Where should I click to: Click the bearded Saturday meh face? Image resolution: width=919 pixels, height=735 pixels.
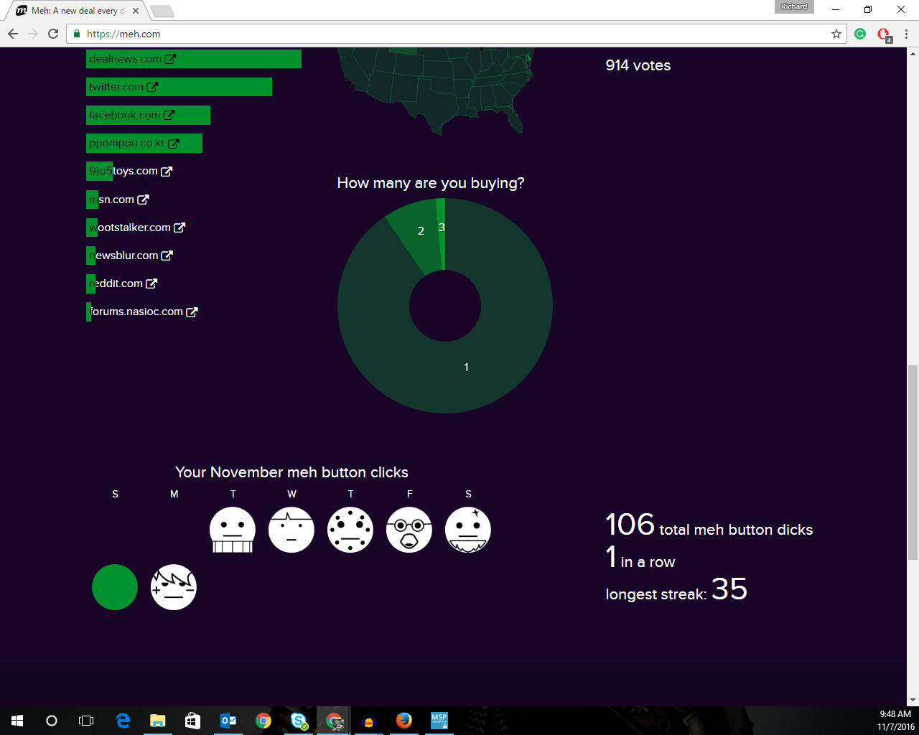click(x=467, y=530)
